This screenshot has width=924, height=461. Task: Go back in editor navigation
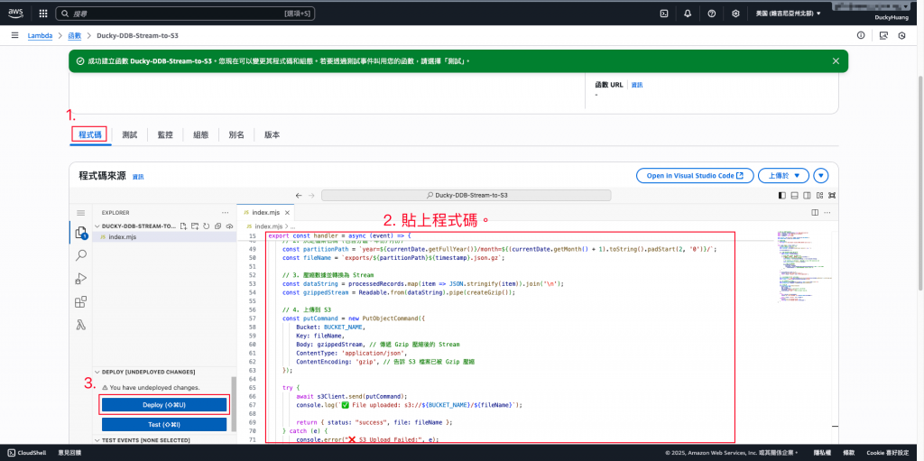(x=299, y=195)
